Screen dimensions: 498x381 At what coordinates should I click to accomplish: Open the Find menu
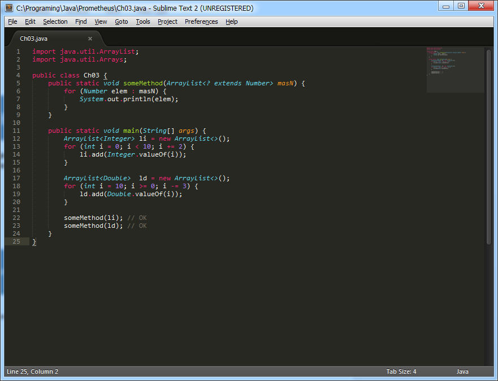(x=81, y=21)
